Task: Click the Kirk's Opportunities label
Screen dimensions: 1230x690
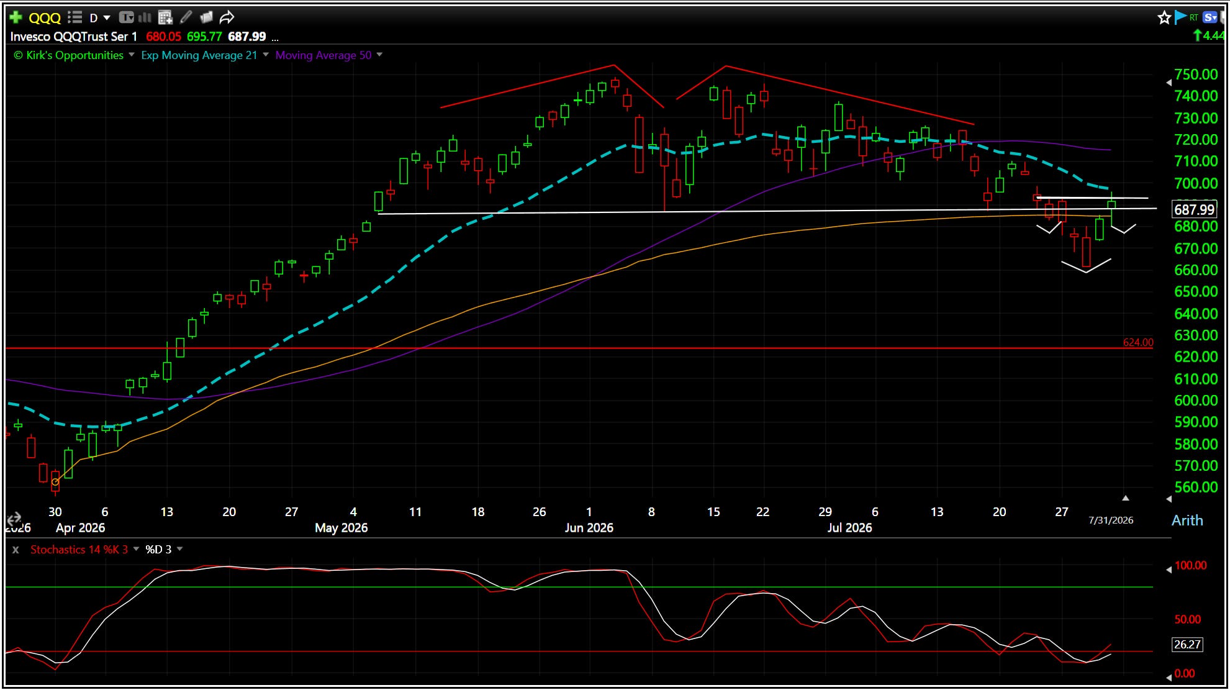Action: click(x=69, y=55)
